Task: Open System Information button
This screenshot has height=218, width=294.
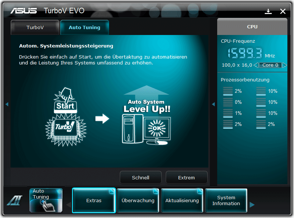Action: click(x=226, y=200)
